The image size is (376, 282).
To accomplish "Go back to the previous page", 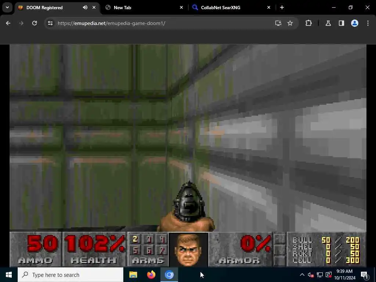I will click(8, 23).
